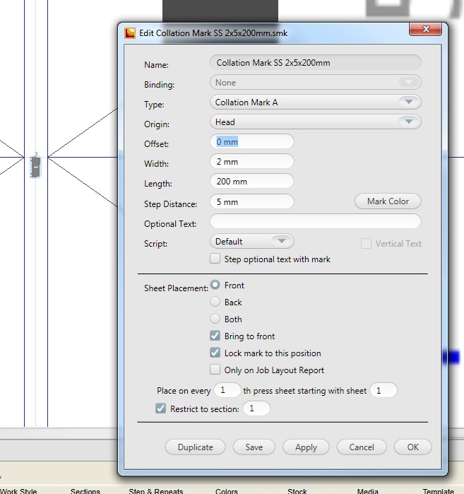The image size is (464, 494).
Task: Open the Origin dropdown set to Head
Action: tap(316, 122)
